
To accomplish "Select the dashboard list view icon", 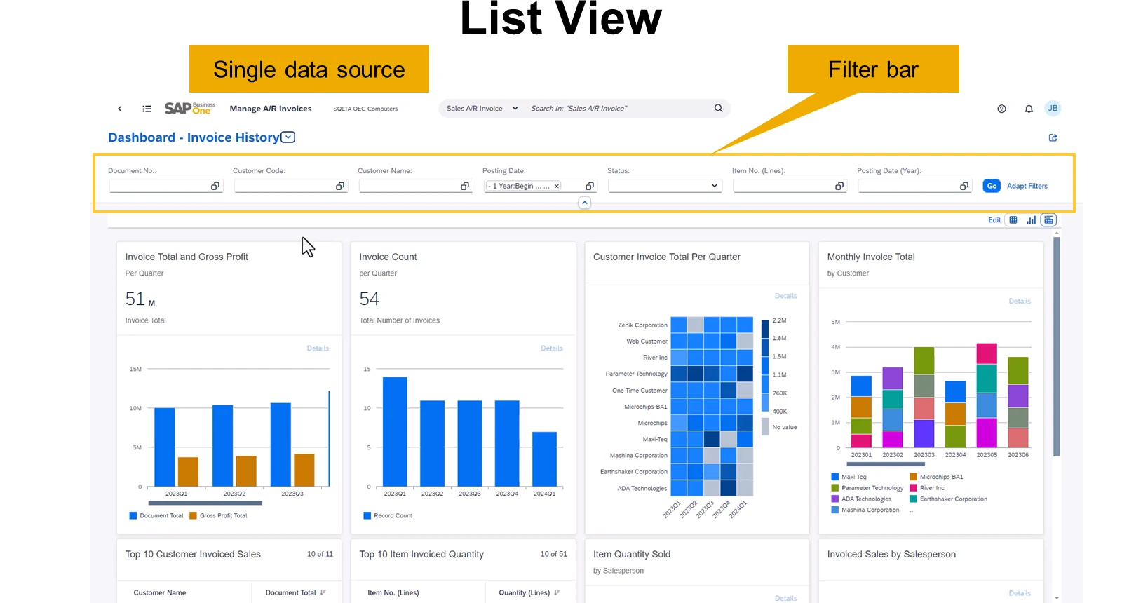I will coord(1048,220).
